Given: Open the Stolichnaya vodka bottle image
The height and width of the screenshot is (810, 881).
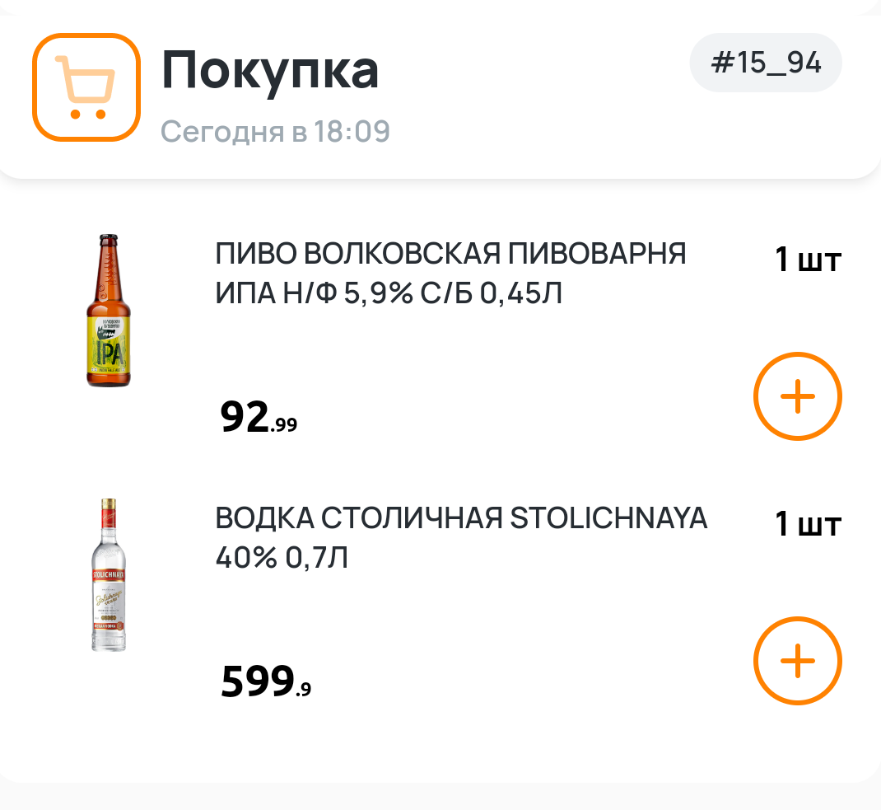Looking at the screenshot, I should coord(109,575).
